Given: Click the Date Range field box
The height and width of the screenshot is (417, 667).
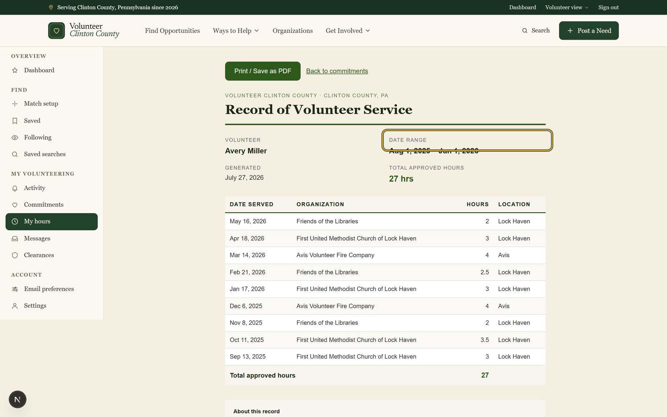Looking at the screenshot, I should (x=467, y=140).
